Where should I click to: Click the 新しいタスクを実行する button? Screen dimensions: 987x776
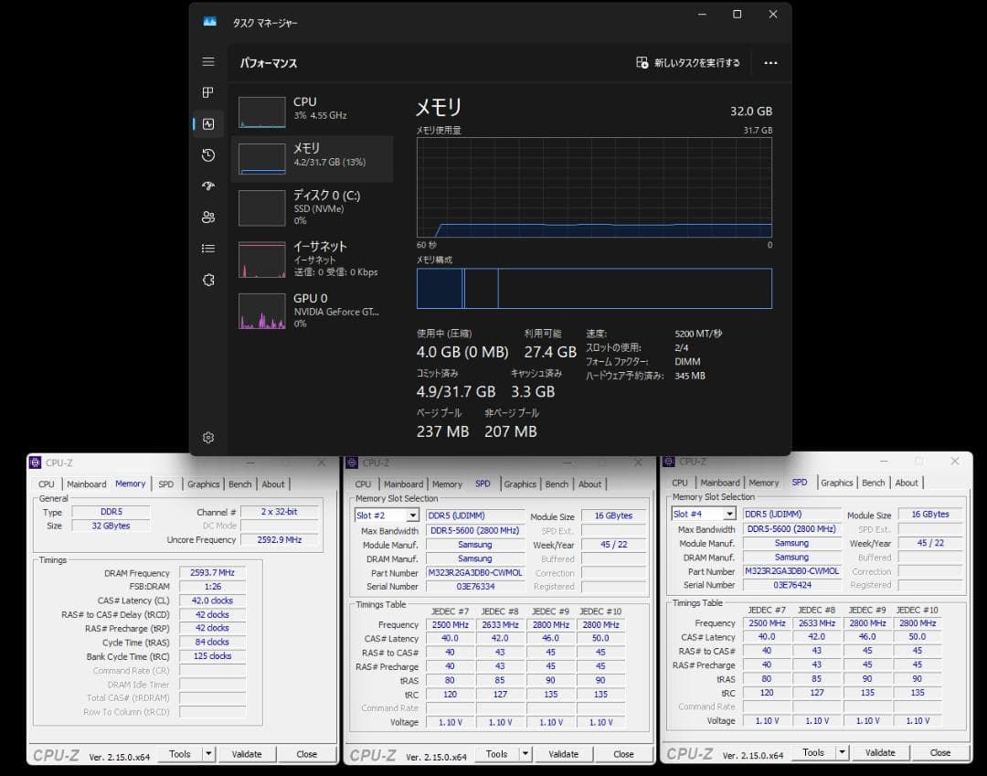point(687,63)
